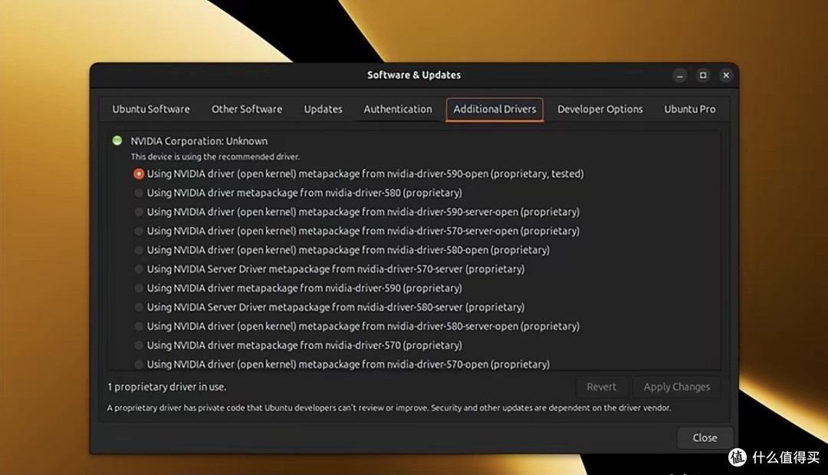Switch to the Other Software tab
The image size is (828, 475).
[247, 109]
